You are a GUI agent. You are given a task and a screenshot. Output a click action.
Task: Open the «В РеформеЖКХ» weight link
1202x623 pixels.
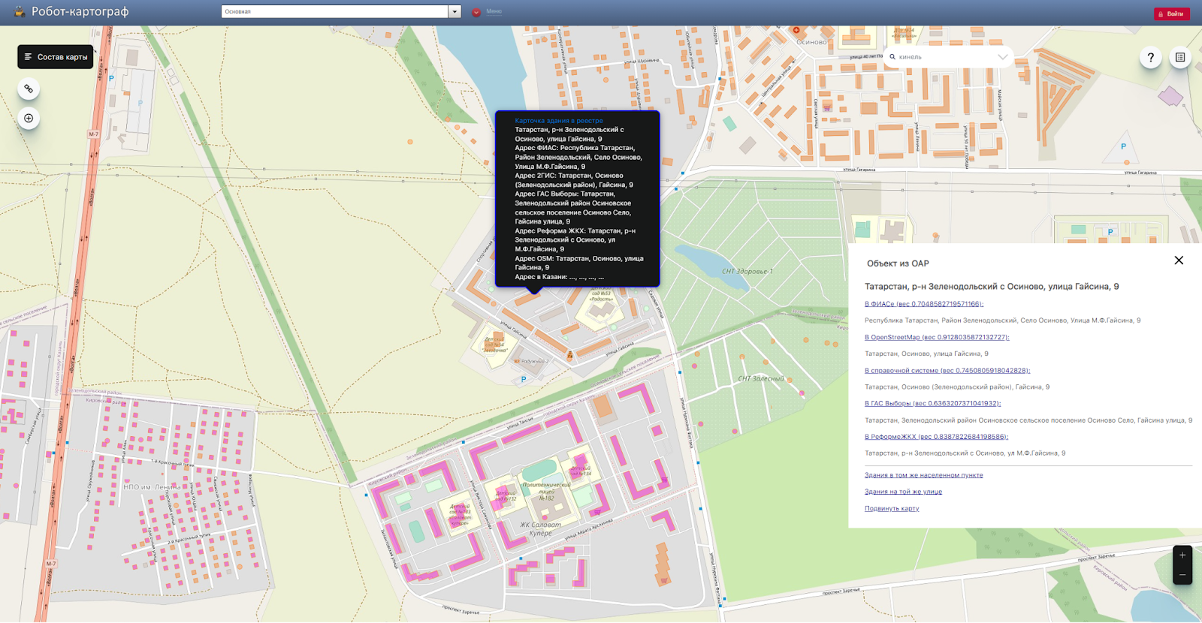936,436
